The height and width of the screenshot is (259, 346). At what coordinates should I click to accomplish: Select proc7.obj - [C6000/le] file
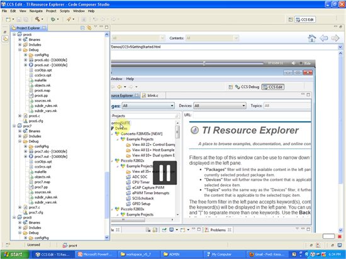[51, 152]
